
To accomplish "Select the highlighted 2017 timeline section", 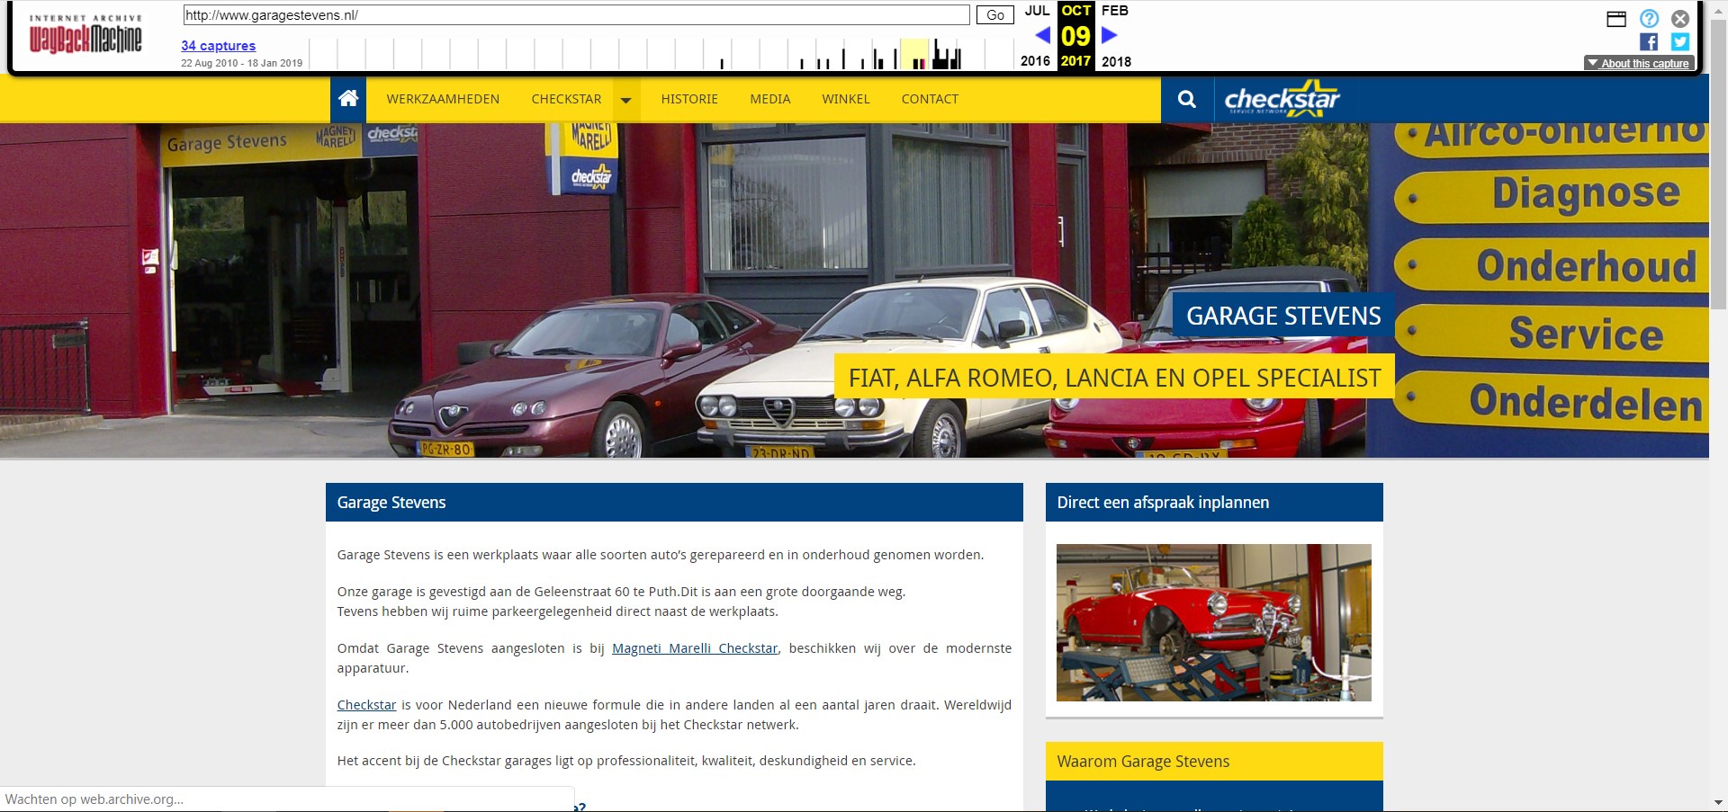I will pyautogui.click(x=914, y=54).
